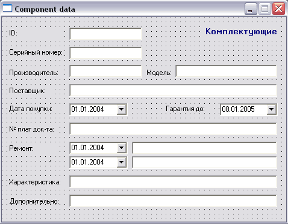Screen dimensions: 288x224
Task: Close the Component data window
Action: pos(278,9)
